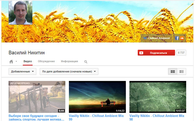Click the channel search magnifier icon
Image resolution: width=195 pixels, height=121 pixels.
click(x=86, y=62)
